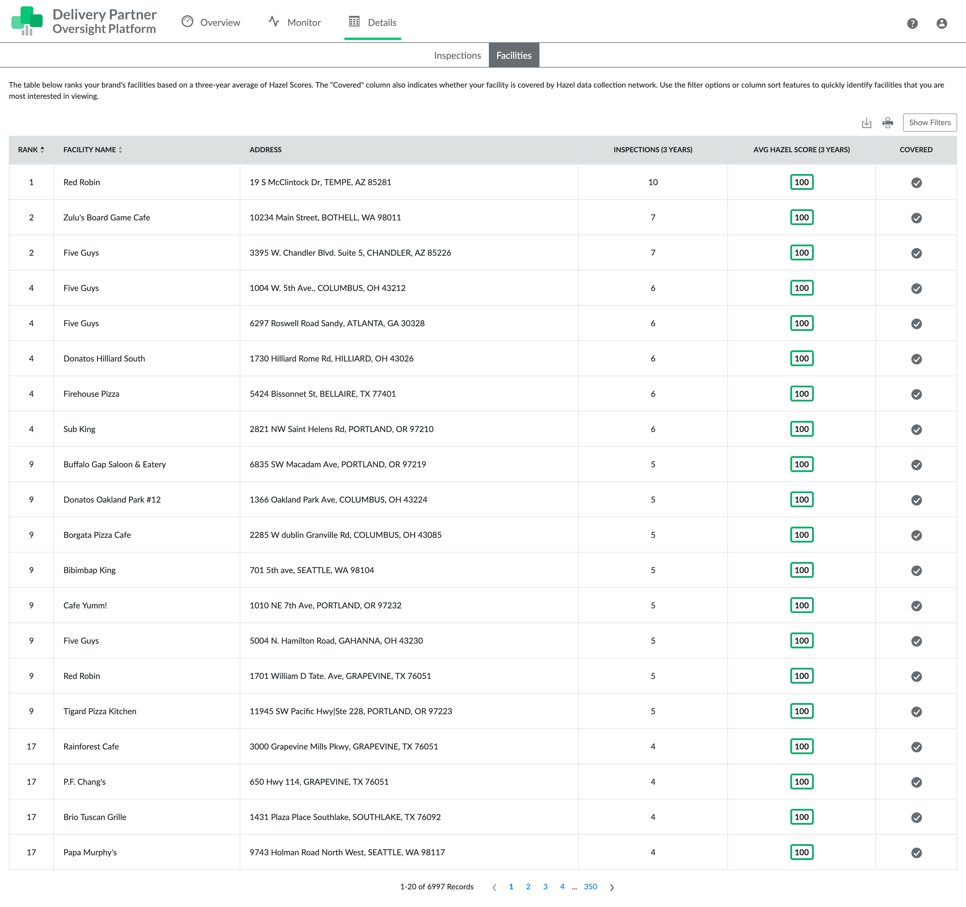Viewport: 966px width, 907px height.
Task: Select the Overview gauge icon
Action: [188, 22]
